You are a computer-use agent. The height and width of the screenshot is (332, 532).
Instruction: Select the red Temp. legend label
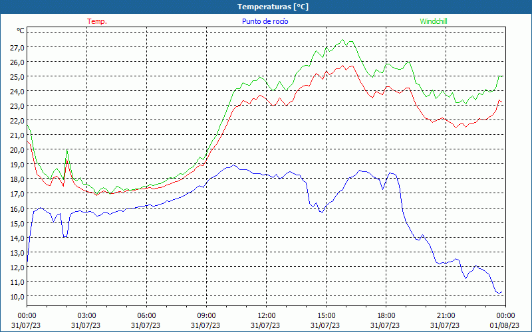click(97, 21)
